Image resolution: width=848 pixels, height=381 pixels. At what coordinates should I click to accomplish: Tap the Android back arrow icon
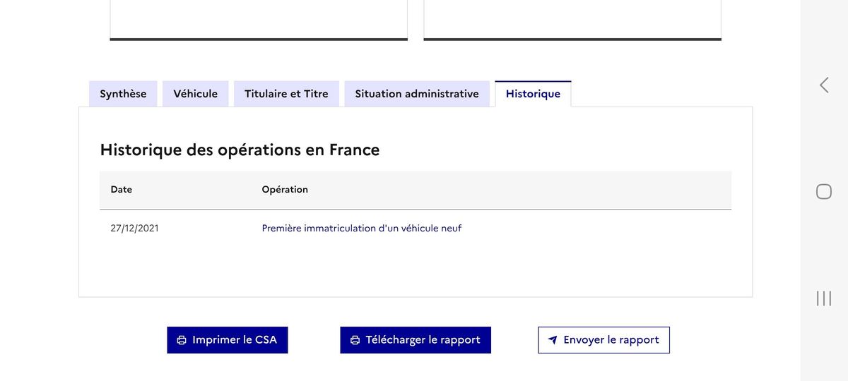click(824, 85)
